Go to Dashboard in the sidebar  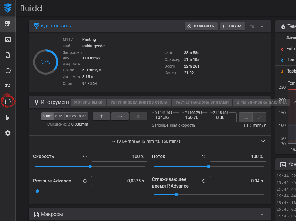(x=8, y=24)
